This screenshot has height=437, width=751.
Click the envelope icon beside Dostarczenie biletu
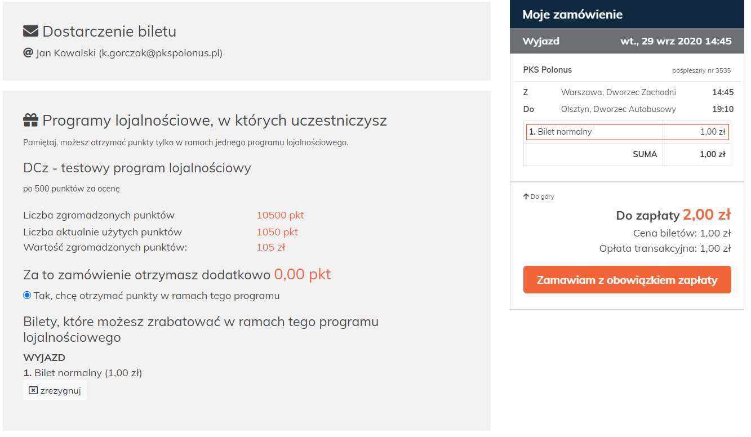(30, 31)
